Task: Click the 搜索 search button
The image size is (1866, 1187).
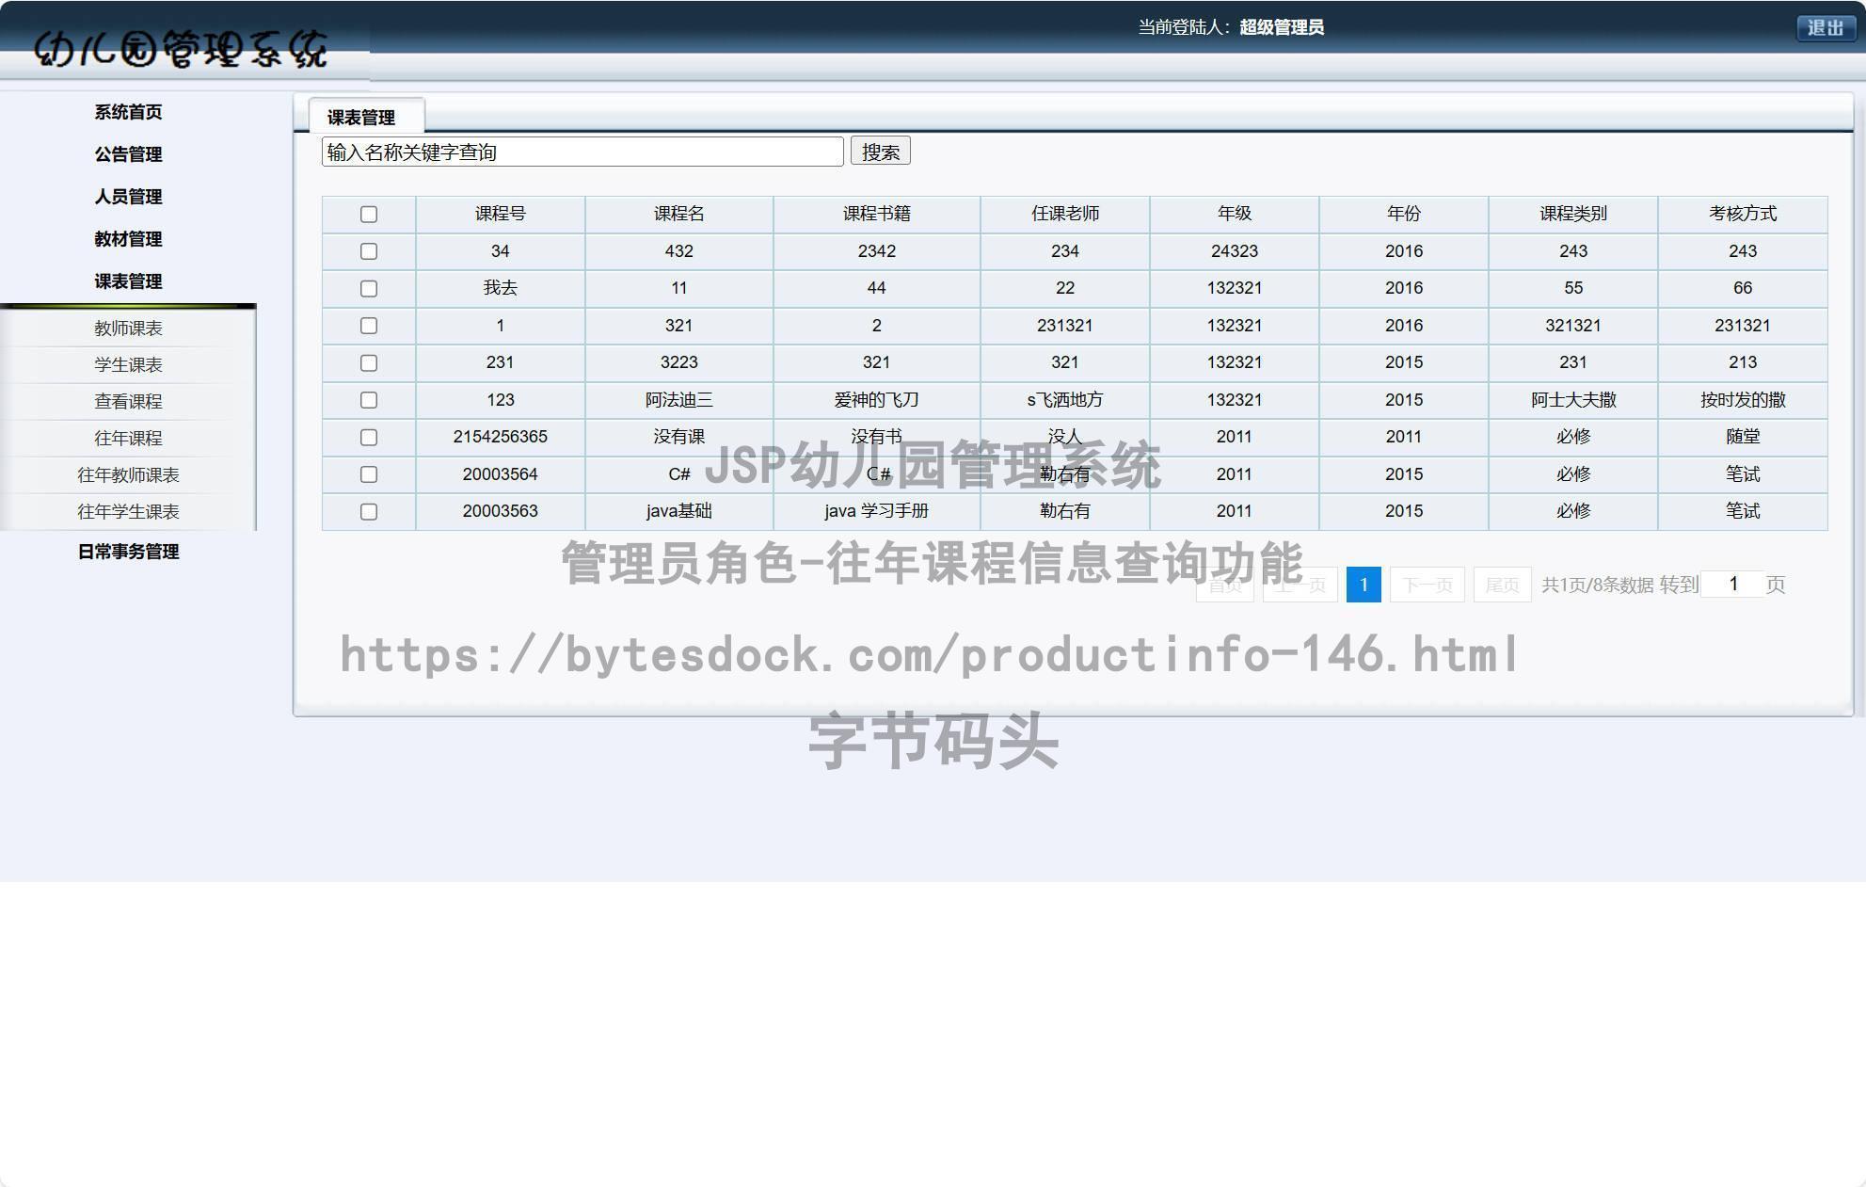Action: [x=880, y=151]
